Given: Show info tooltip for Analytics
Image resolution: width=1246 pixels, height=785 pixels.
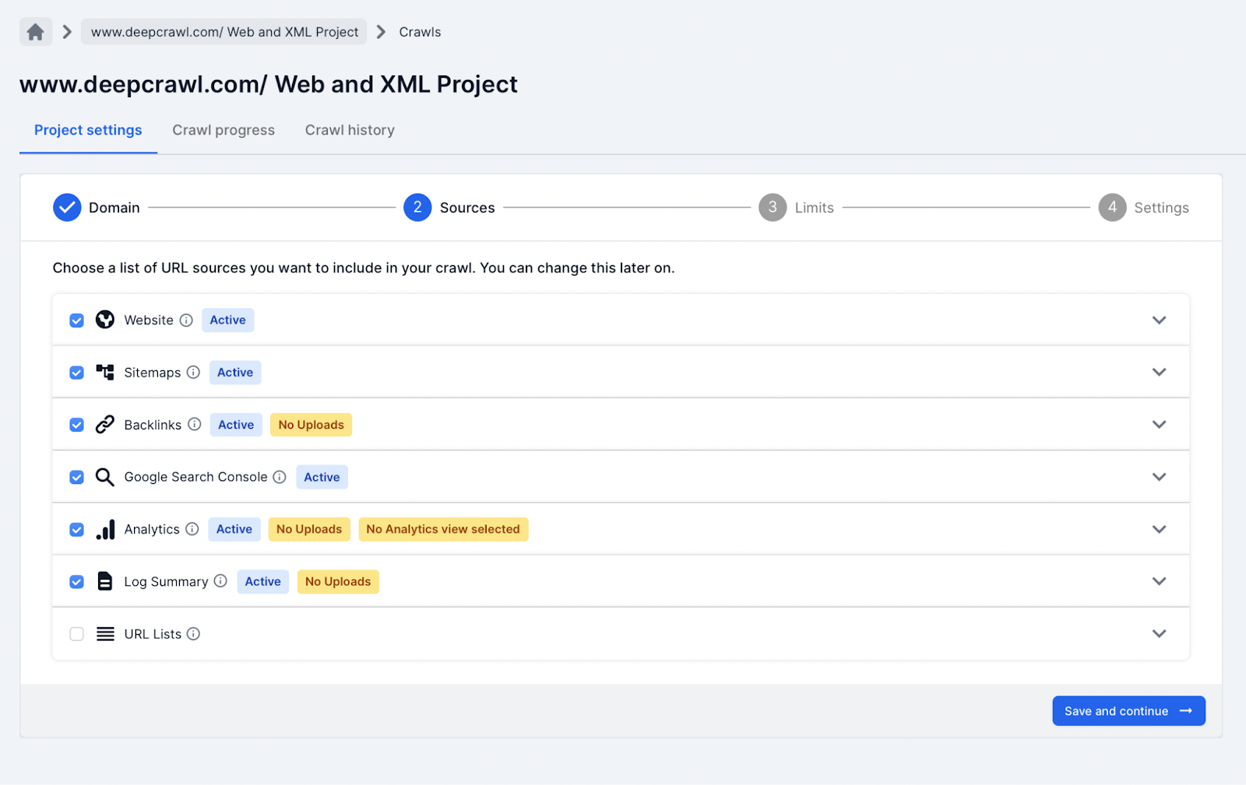Looking at the screenshot, I should pos(192,529).
